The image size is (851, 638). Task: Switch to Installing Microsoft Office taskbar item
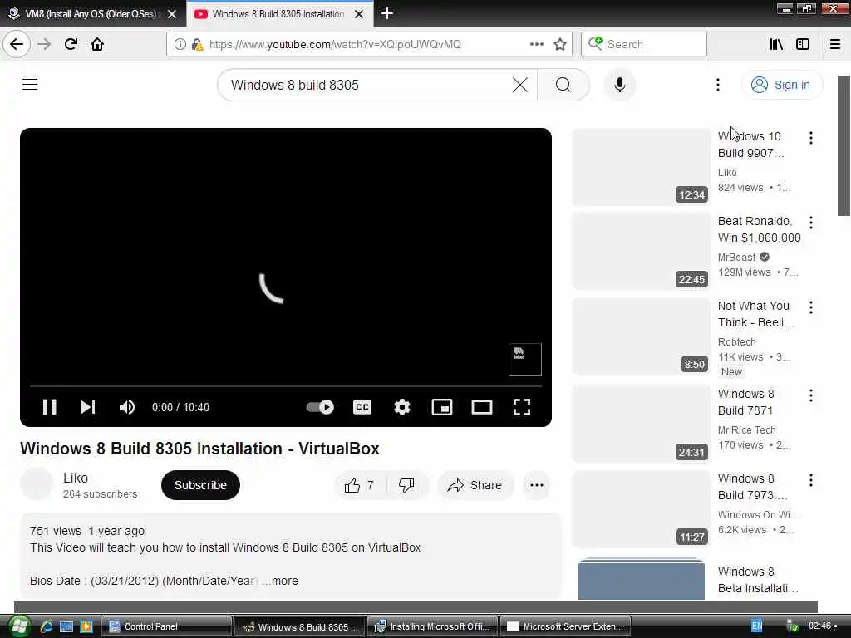tap(432, 626)
